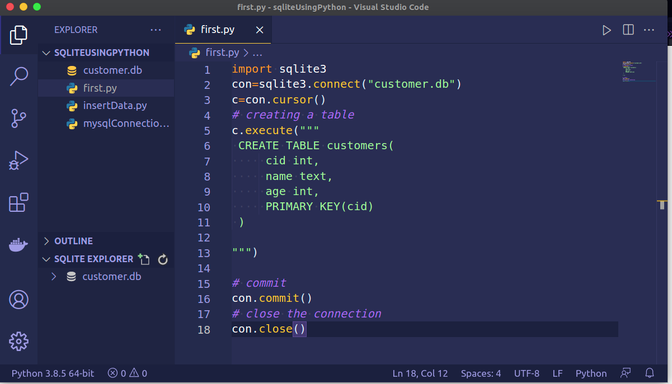
Task: Open the Source Control view
Action: pos(18,118)
